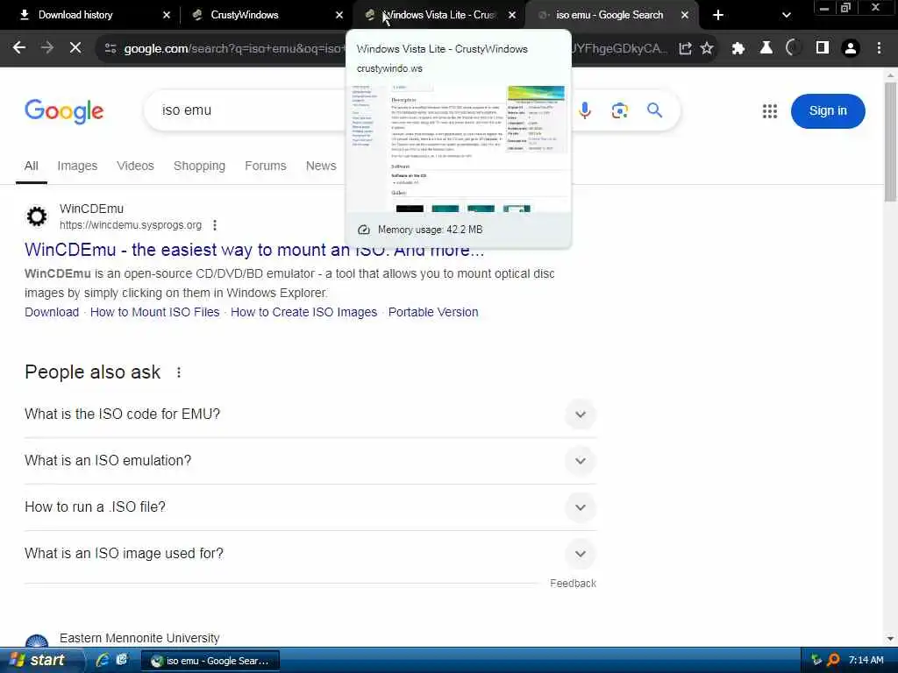This screenshot has width=898, height=673.
Task: Stop loading the page with the X button
Action: click(x=75, y=48)
